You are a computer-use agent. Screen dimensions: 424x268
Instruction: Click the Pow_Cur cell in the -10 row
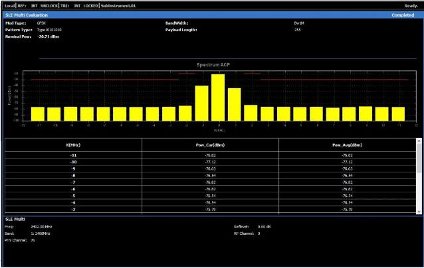click(x=210, y=161)
